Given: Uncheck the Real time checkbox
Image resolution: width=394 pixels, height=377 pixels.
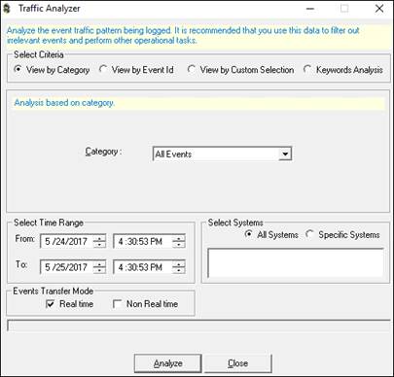Looking at the screenshot, I should (x=51, y=304).
